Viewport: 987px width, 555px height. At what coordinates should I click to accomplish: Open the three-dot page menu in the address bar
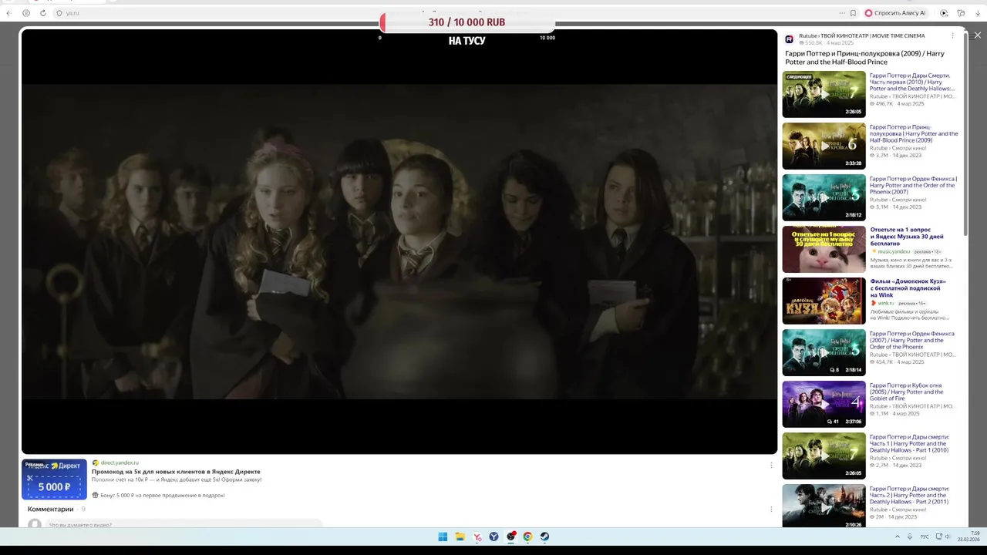click(842, 13)
